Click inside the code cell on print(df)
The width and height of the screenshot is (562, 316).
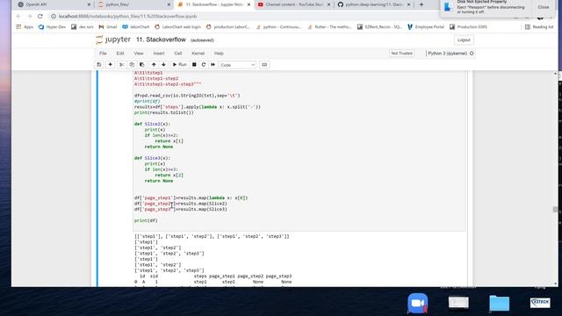146,220
